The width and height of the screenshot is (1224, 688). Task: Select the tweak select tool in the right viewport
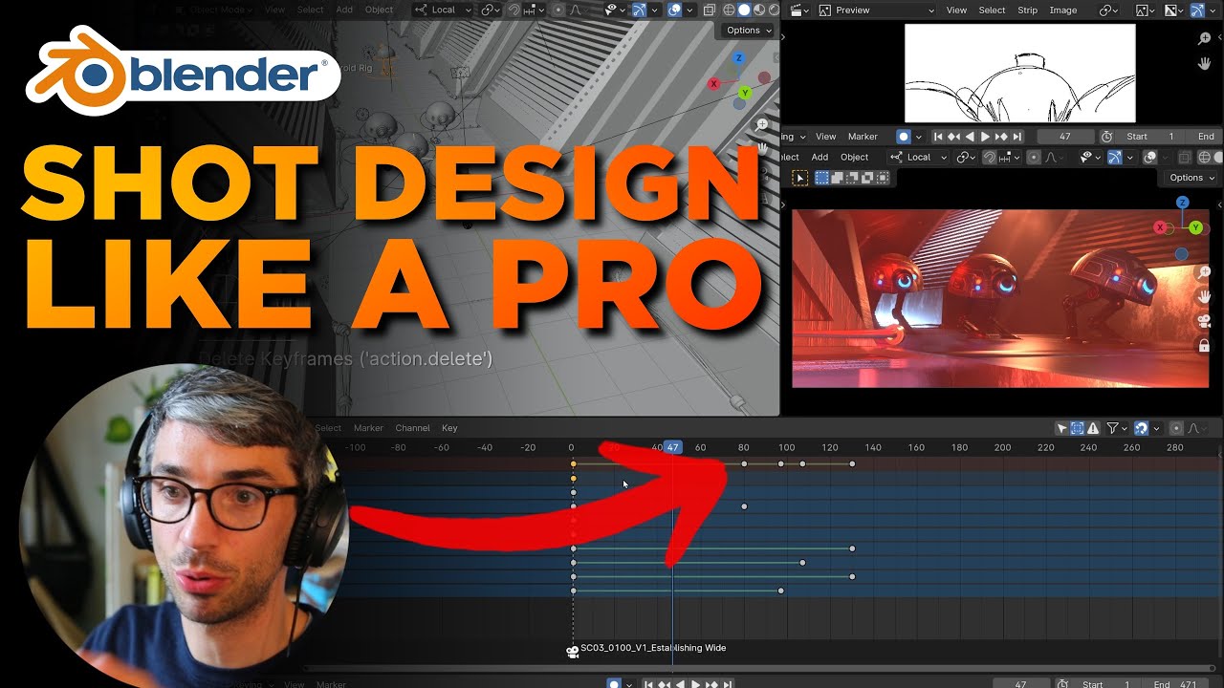[800, 178]
